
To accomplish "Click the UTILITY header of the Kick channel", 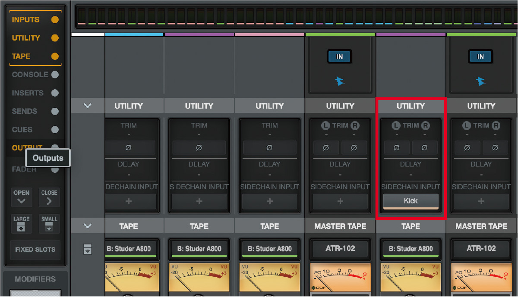I will point(411,106).
